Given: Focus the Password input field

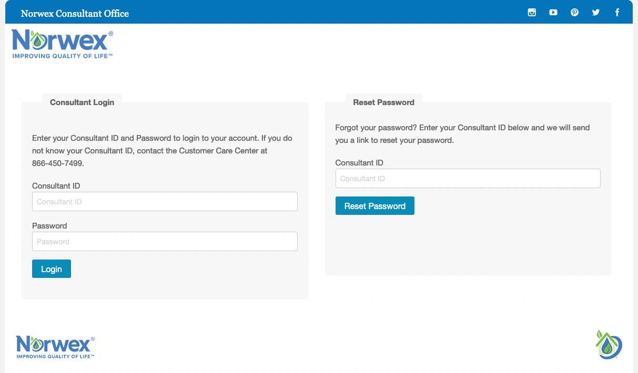Looking at the screenshot, I should pyautogui.click(x=165, y=242).
